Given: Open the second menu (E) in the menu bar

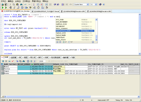Looking at the screenshot, I should (10, 1).
